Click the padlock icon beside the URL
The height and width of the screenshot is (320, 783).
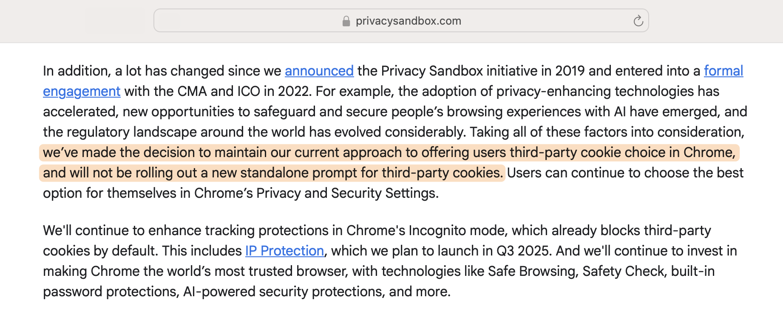point(346,21)
